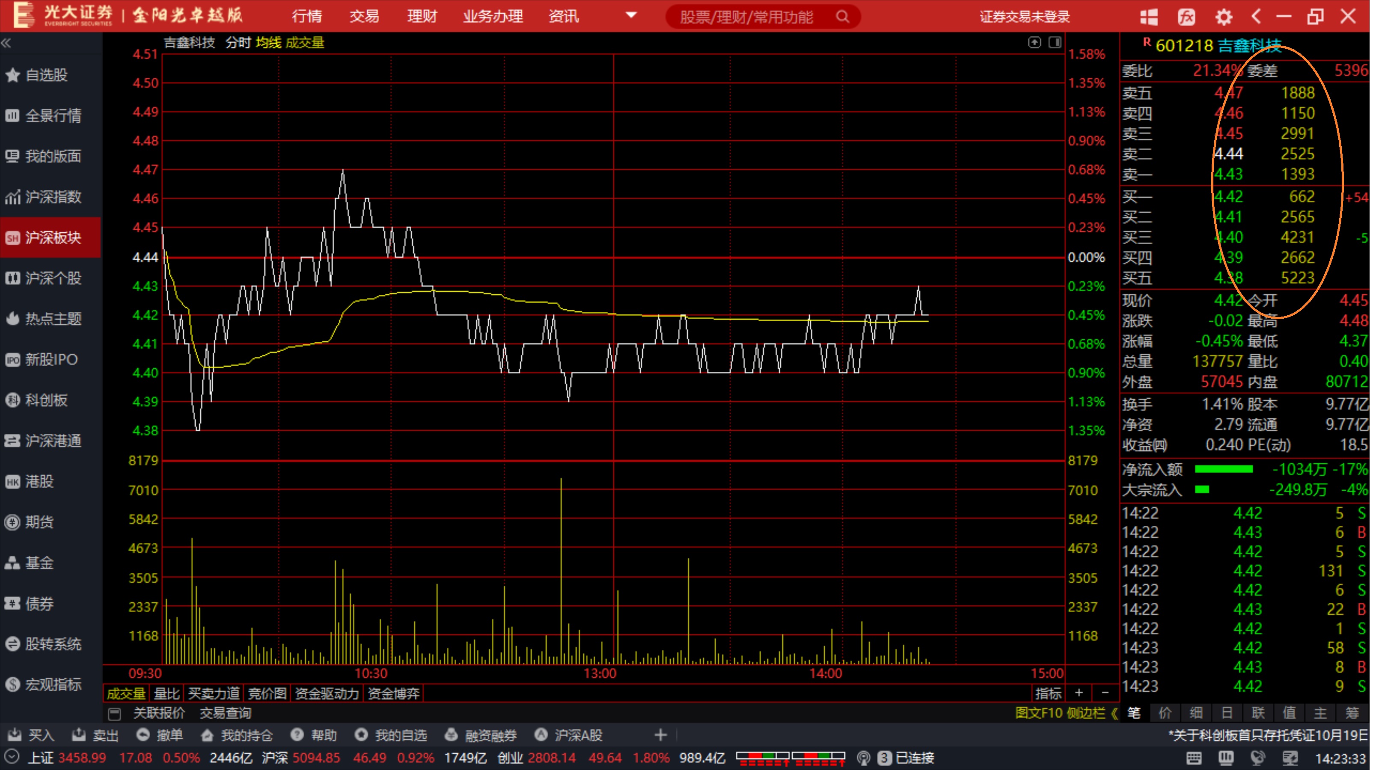1373x770 pixels.
Task: Click the stock search input field
Action: click(x=746, y=17)
